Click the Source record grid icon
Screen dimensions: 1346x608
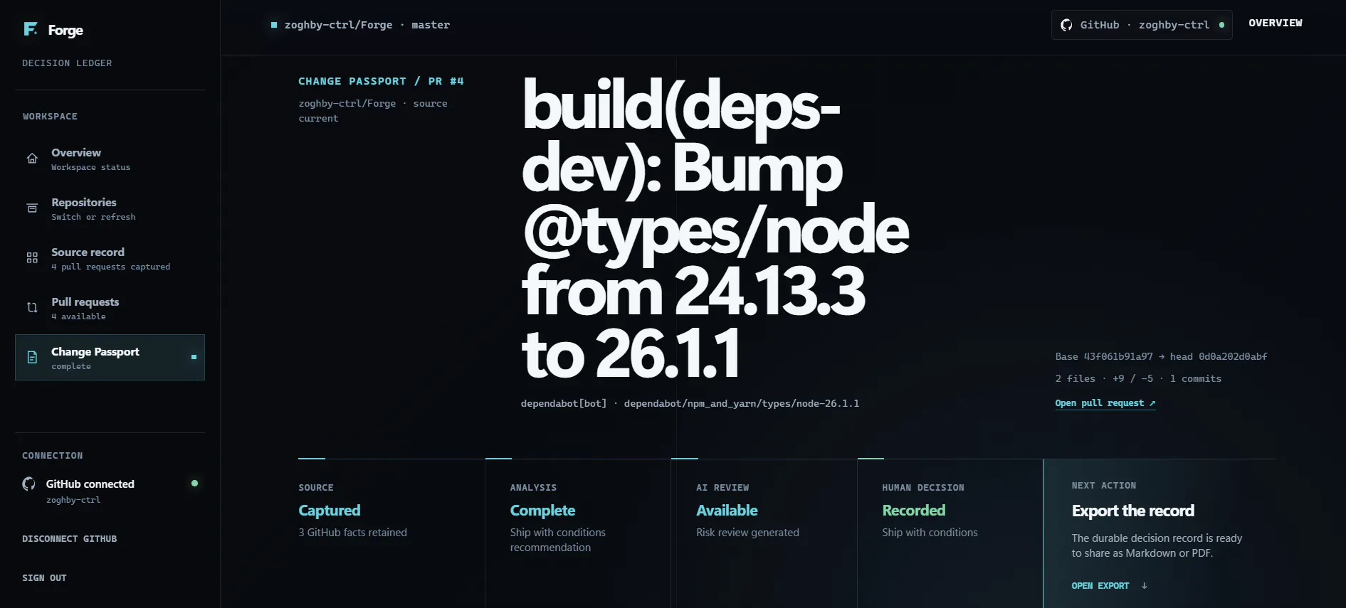click(x=32, y=258)
